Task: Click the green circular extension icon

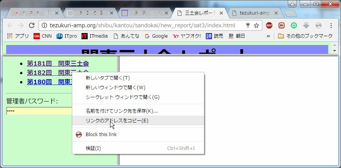Action: 294,26
